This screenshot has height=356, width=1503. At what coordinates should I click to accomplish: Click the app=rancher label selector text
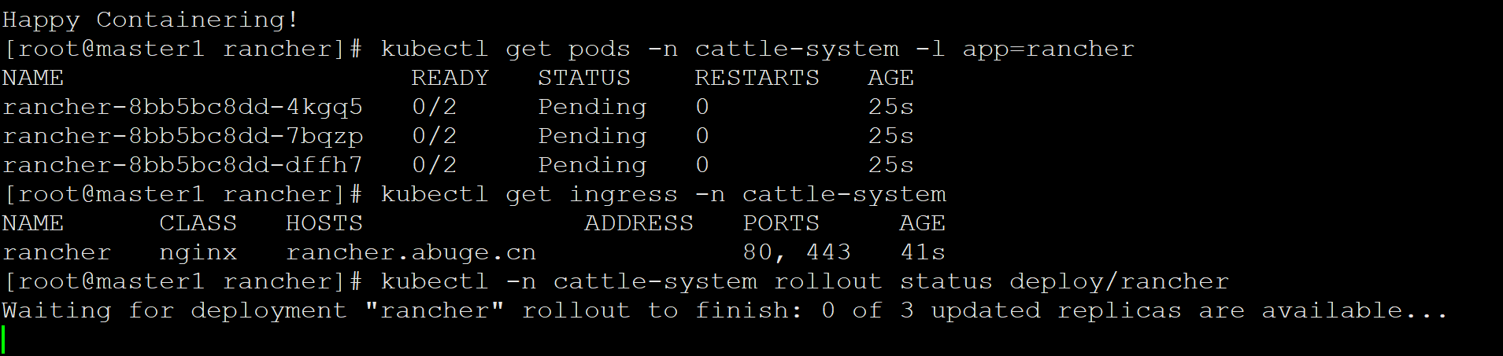[1048, 49]
